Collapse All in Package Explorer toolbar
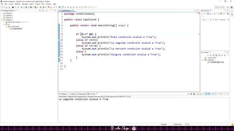Image resolution: width=234 pixels, height=131 pixels. pos(40,11)
